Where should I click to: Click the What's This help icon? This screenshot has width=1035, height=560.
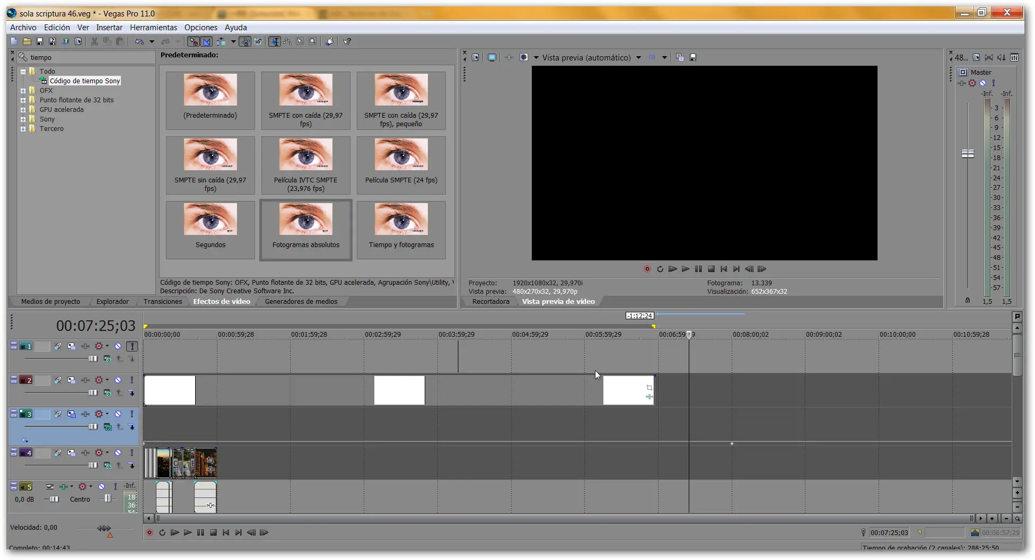tap(347, 41)
